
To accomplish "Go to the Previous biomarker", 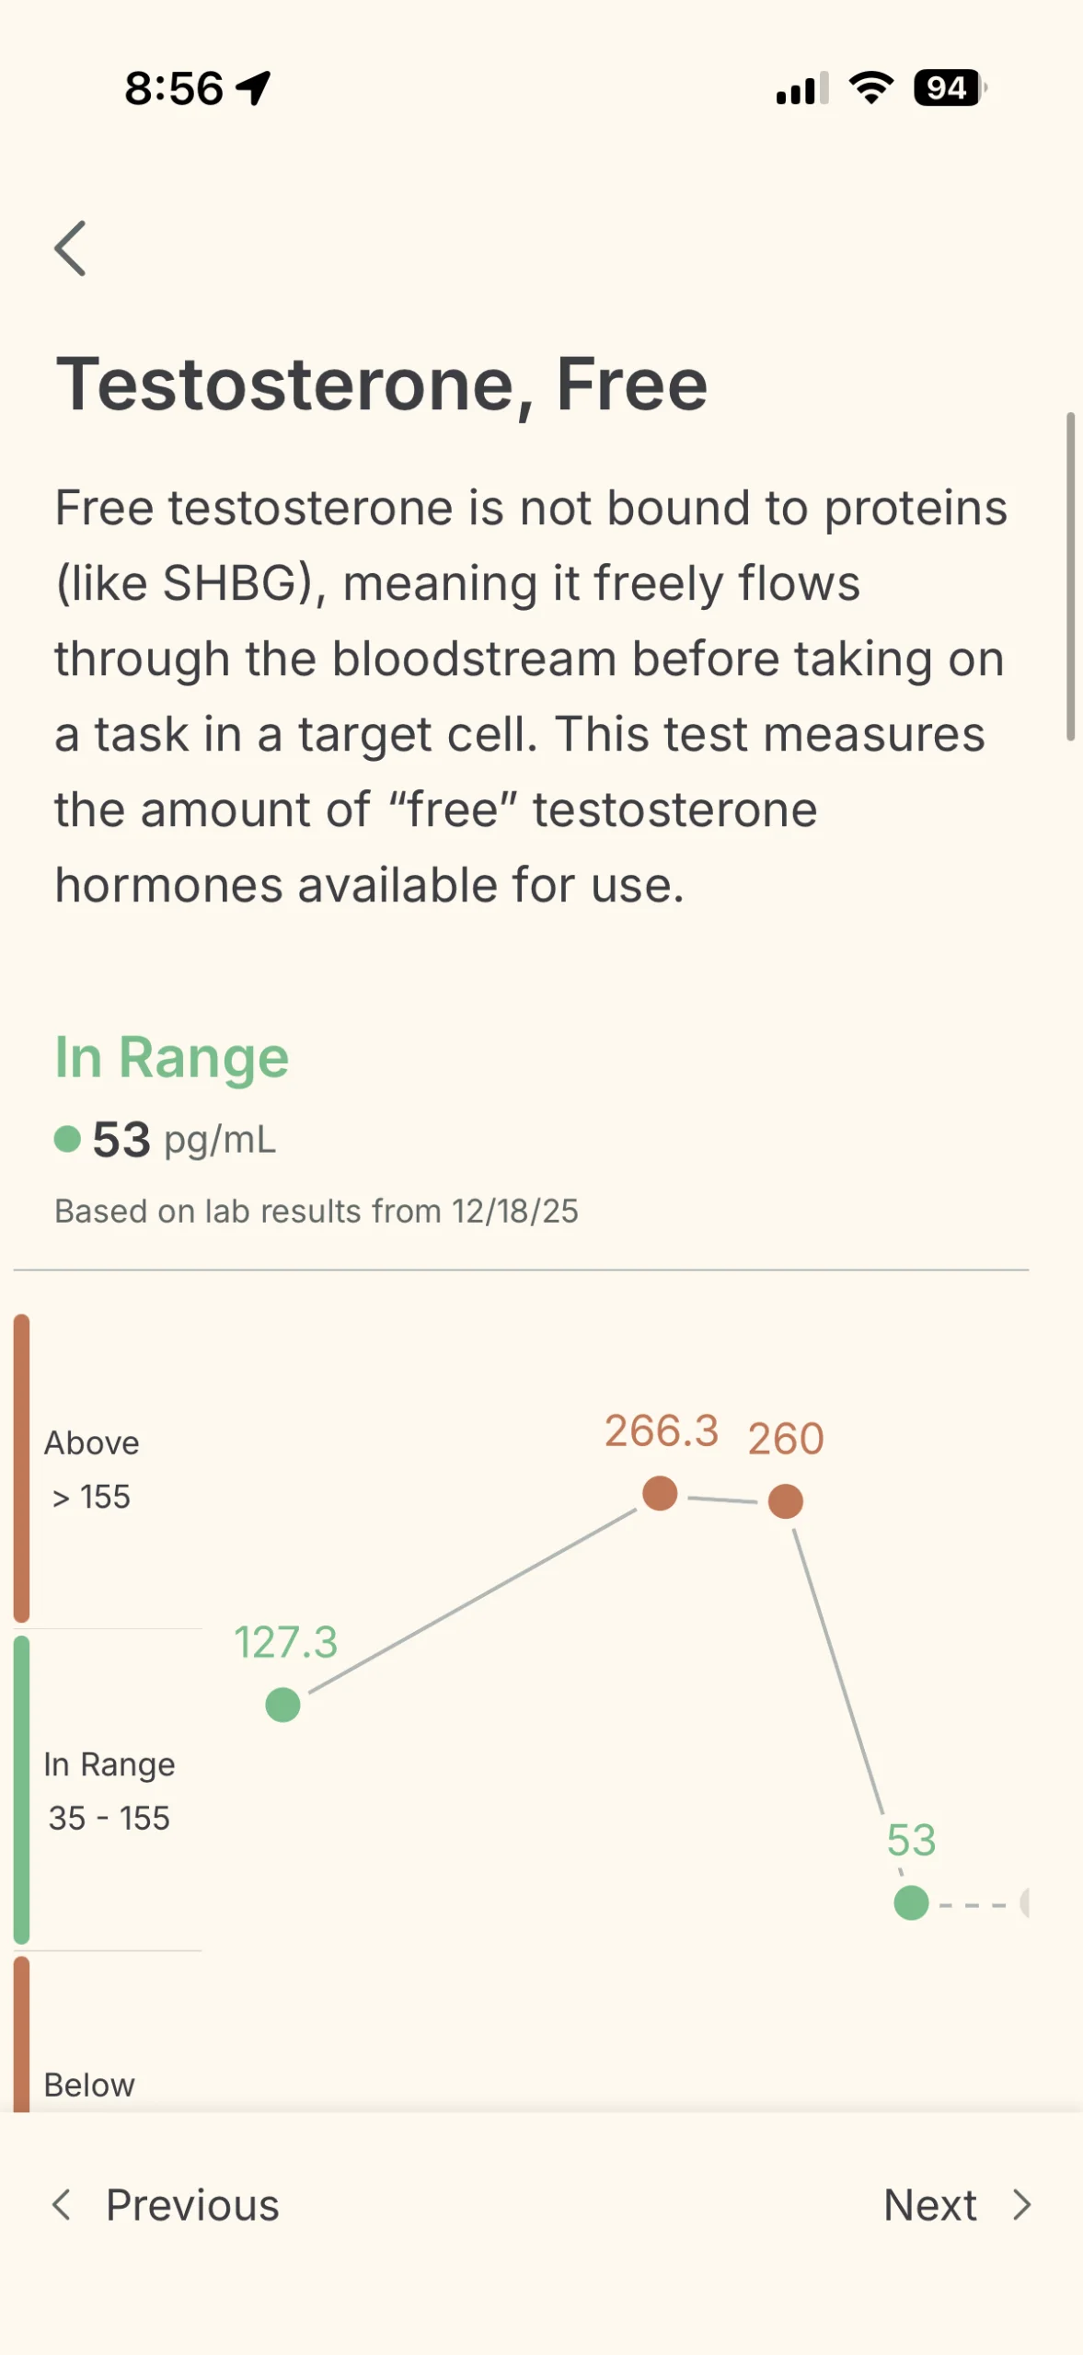I will pyautogui.click(x=191, y=2205).
